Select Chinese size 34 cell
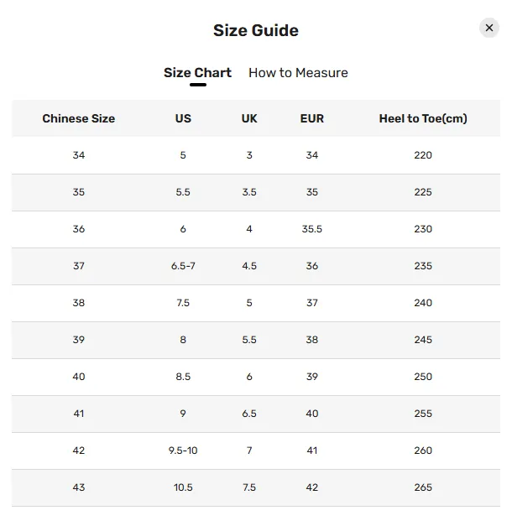 pos(79,155)
